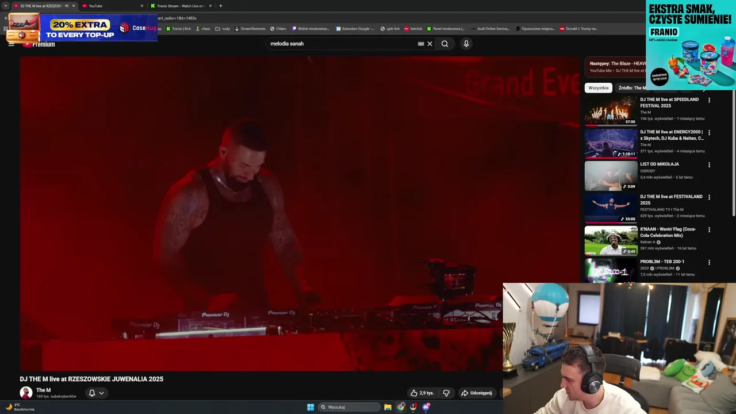This screenshot has width=736, height=414.
Task: Open the Kalendarz Google bookmark
Action: (x=355, y=29)
